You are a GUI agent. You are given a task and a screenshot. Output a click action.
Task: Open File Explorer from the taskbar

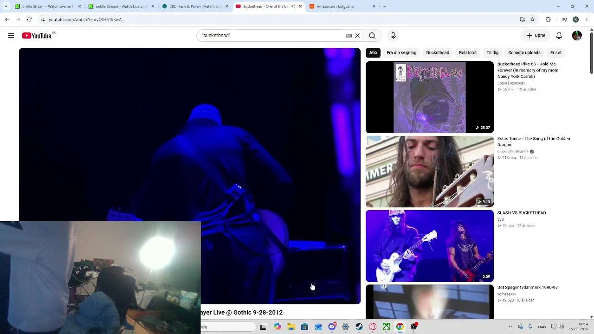[291, 327]
